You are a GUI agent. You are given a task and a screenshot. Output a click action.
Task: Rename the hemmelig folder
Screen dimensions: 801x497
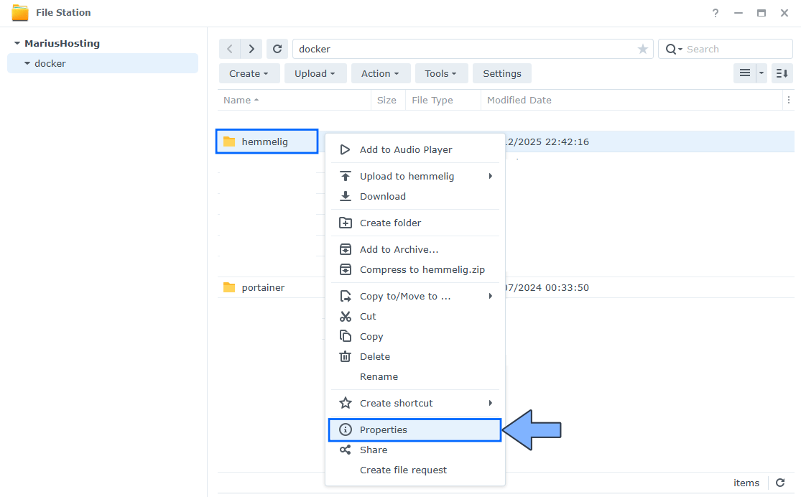(x=379, y=376)
